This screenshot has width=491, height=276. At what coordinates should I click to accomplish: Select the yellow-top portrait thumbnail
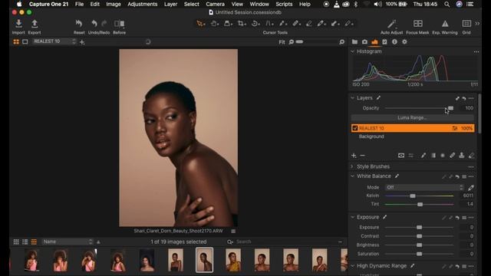(x=233, y=260)
